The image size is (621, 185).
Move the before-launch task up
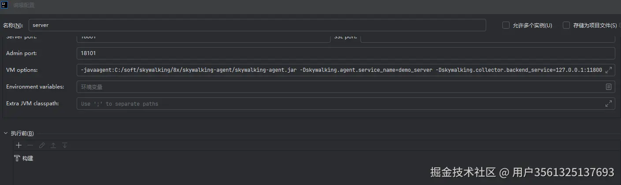(53, 145)
